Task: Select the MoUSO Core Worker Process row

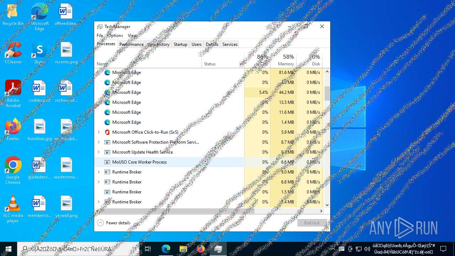Action: [209, 162]
